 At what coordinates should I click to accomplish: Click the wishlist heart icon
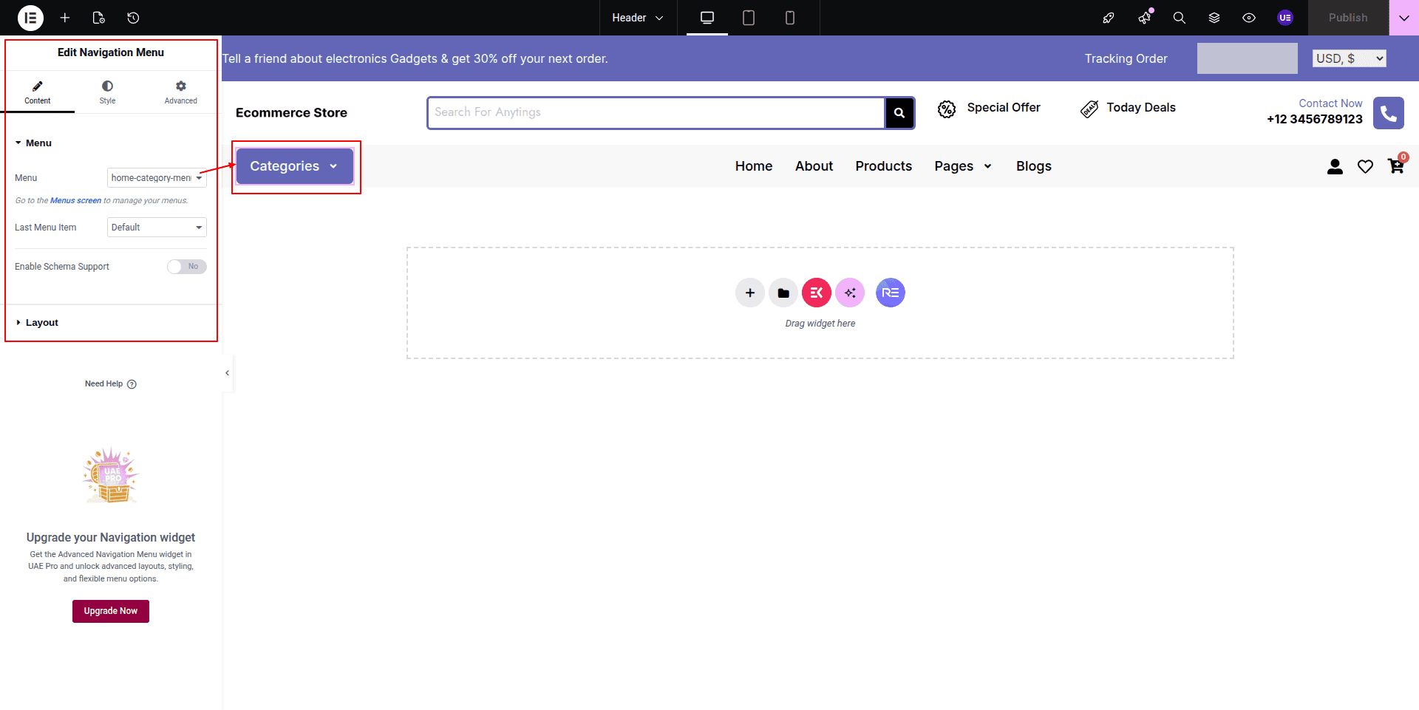pyautogui.click(x=1365, y=167)
